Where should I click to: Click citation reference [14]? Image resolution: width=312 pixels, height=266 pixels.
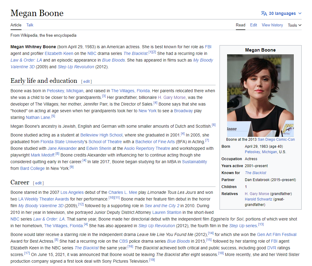(x=211, y=233)
